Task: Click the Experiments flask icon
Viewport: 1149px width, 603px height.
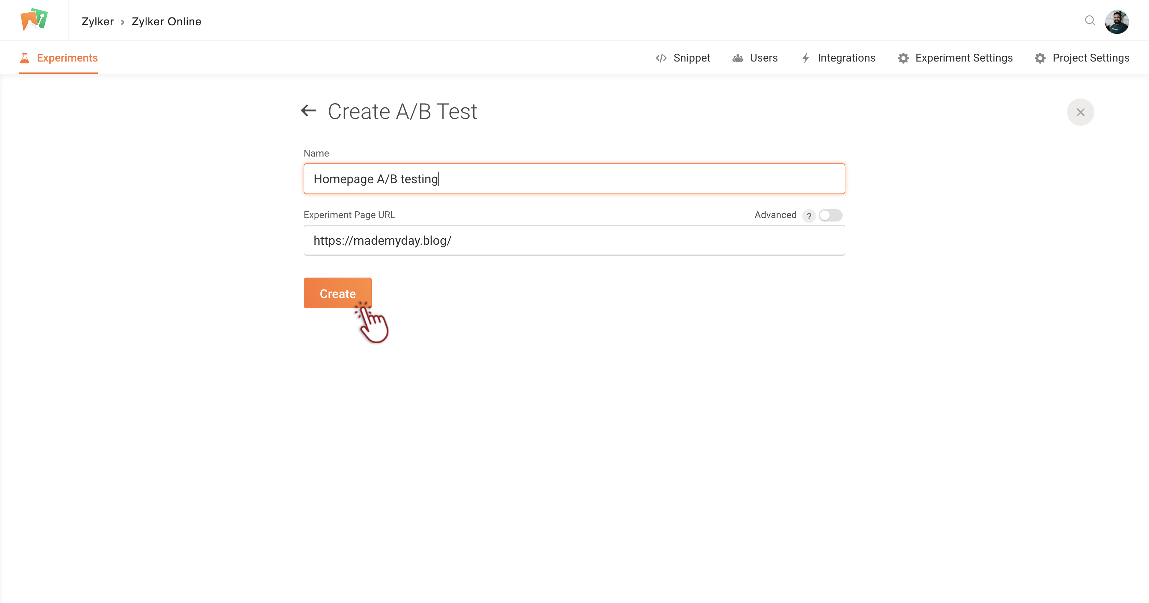Action: point(25,58)
